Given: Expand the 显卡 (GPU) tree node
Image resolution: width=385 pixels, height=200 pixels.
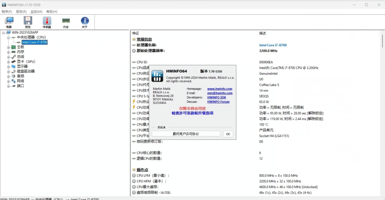Looking at the screenshot, I should (8, 62).
